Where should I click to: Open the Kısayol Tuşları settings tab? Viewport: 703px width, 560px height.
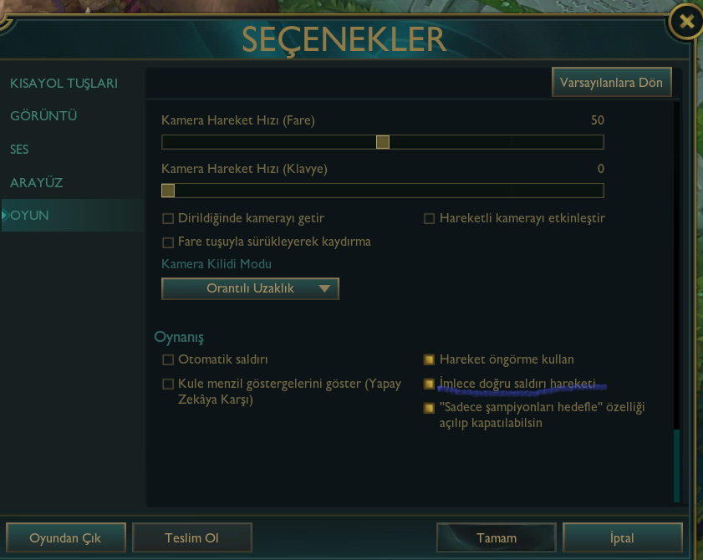coord(64,84)
